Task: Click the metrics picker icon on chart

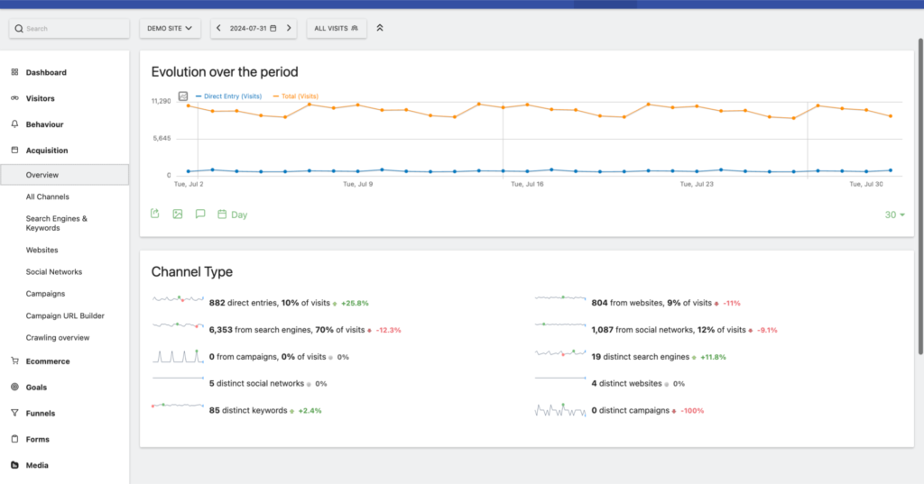Action: coord(183,96)
